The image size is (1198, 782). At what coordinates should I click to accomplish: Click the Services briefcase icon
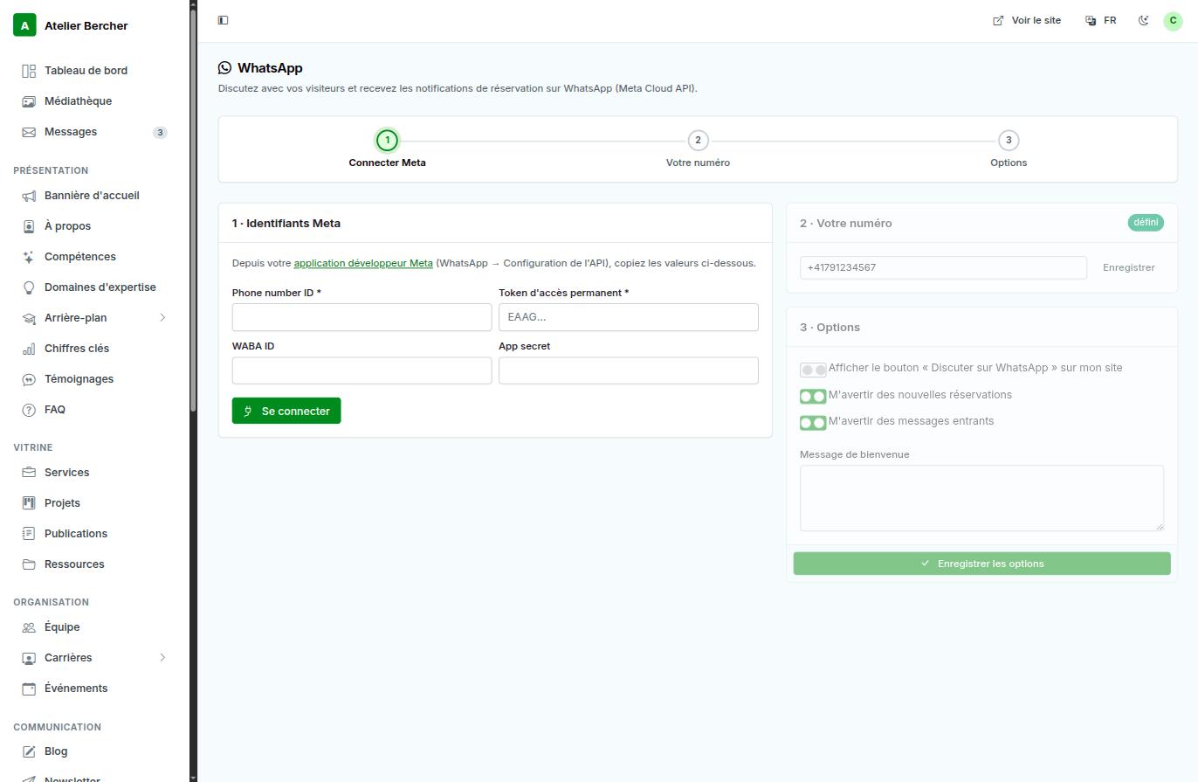tap(29, 473)
